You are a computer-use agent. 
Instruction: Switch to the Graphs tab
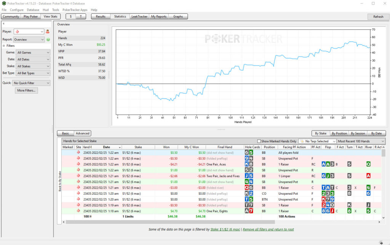(x=178, y=16)
